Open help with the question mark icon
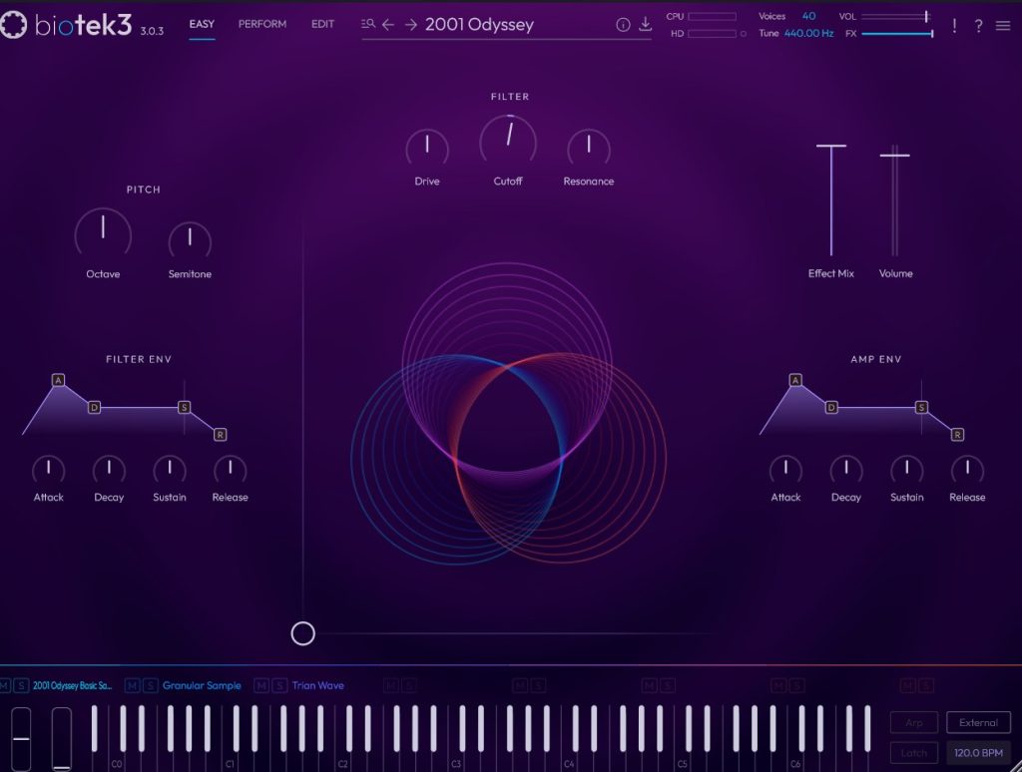The image size is (1022, 772). point(978,26)
